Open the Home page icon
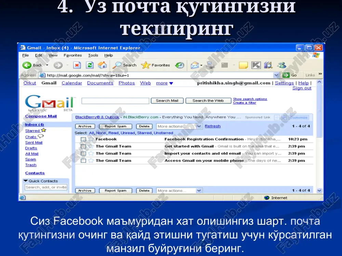342x256 pixels. point(102,65)
